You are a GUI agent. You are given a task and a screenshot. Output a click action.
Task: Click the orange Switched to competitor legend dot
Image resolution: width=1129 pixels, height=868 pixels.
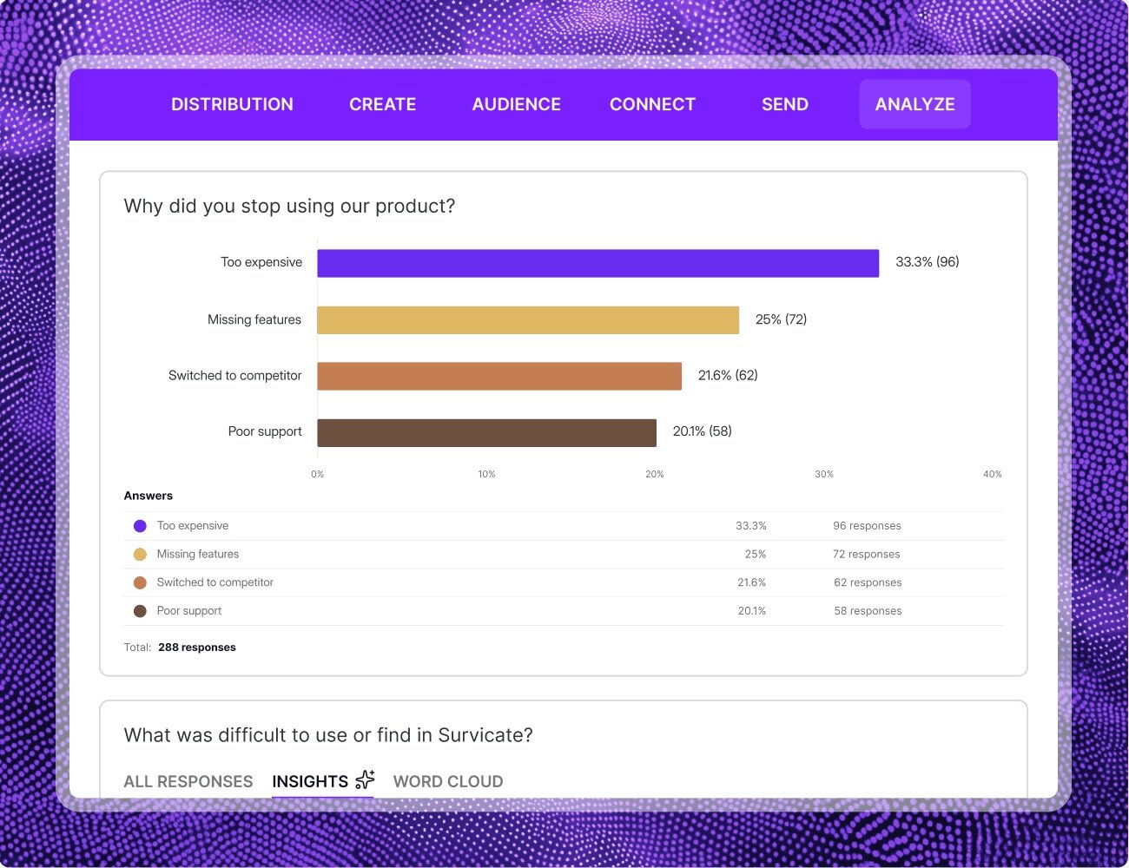click(x=140, y=582)
